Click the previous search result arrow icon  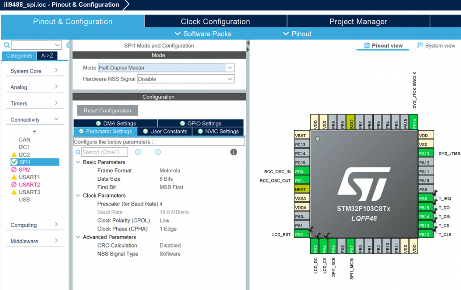coord(138,152)
